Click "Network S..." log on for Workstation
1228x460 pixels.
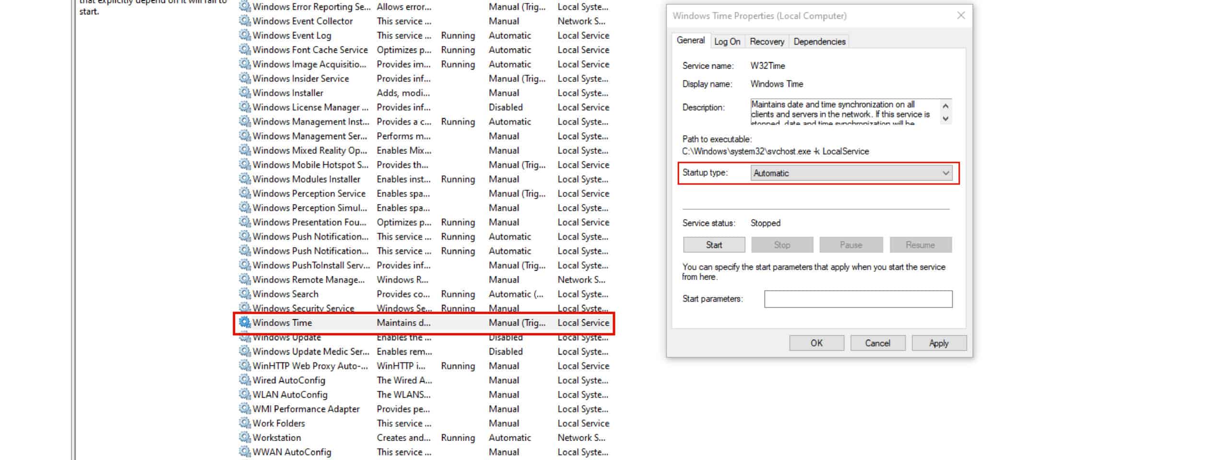tap(581, 437)
